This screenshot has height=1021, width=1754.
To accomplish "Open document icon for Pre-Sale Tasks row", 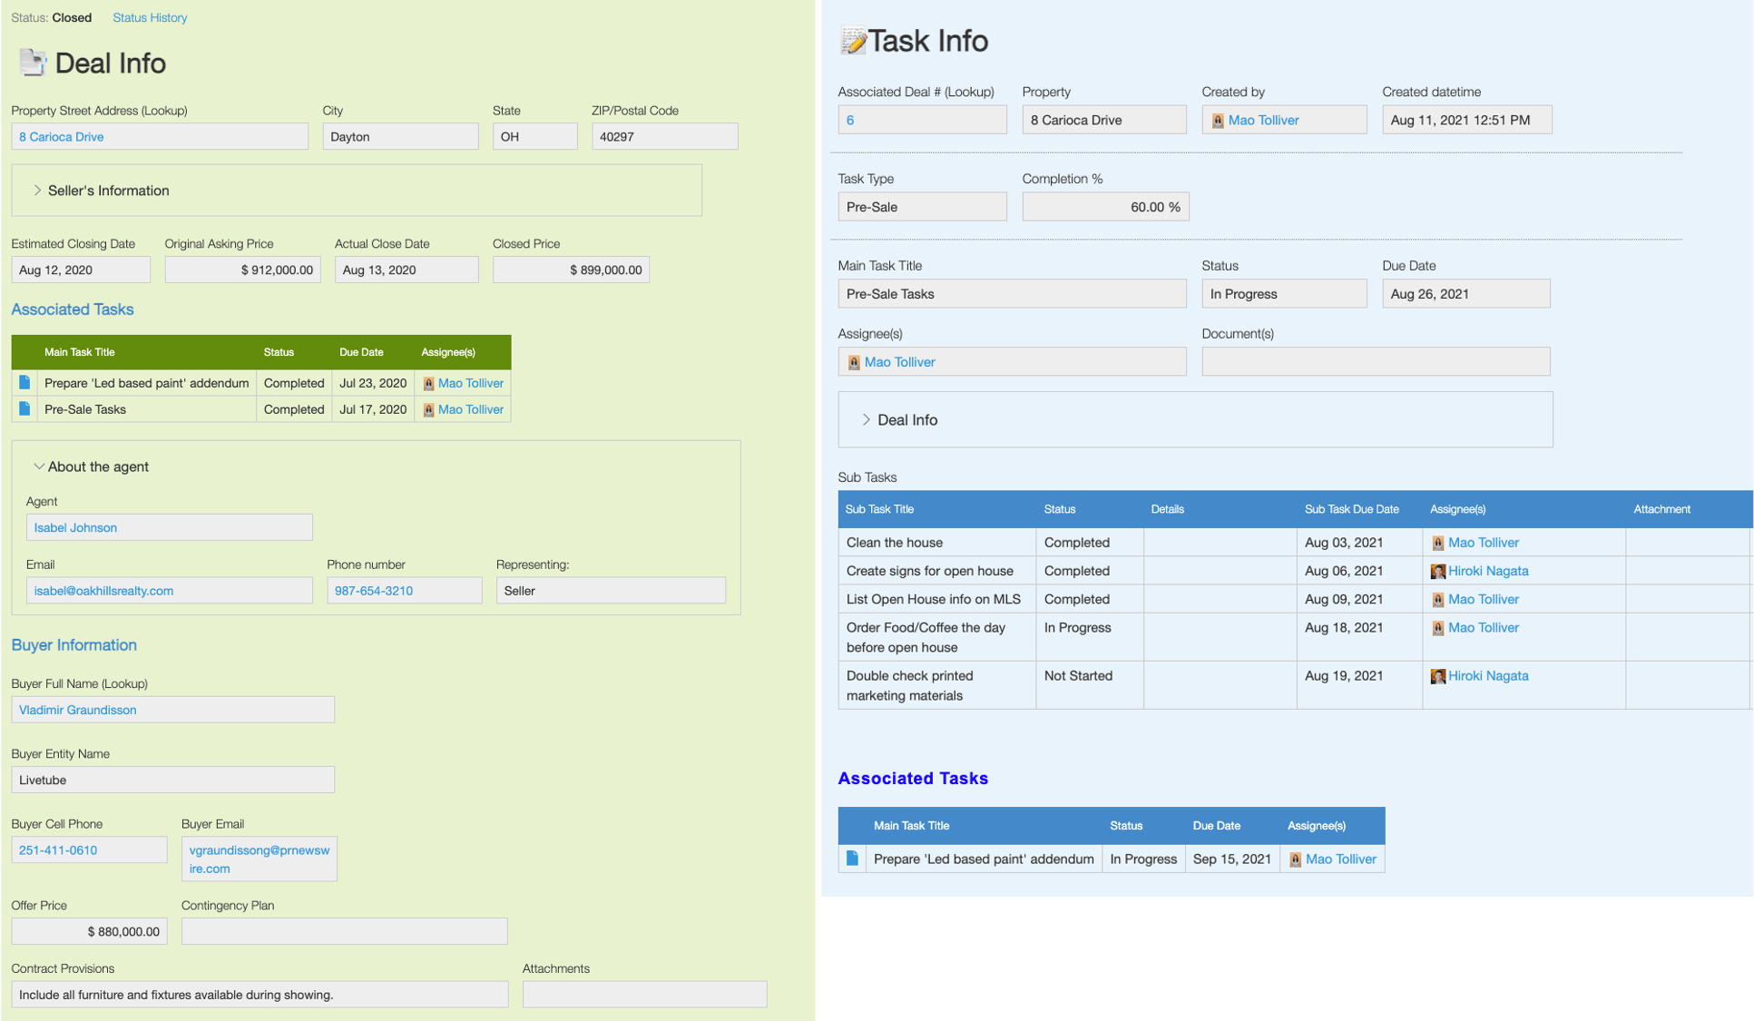I will click(x=24, y=409).
